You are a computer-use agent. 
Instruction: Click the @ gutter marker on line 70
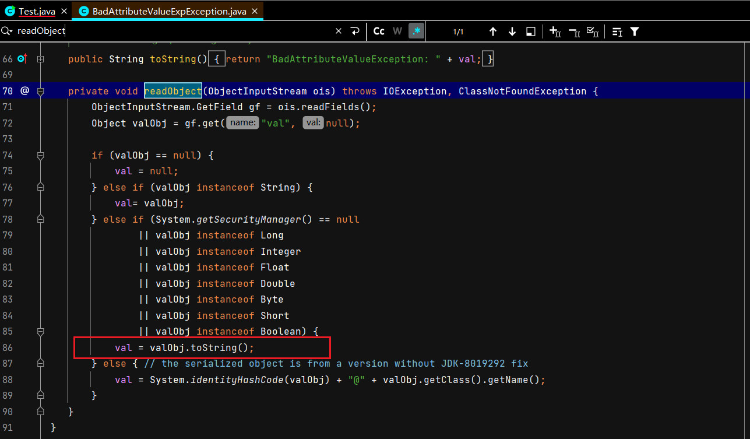[24, 90]
